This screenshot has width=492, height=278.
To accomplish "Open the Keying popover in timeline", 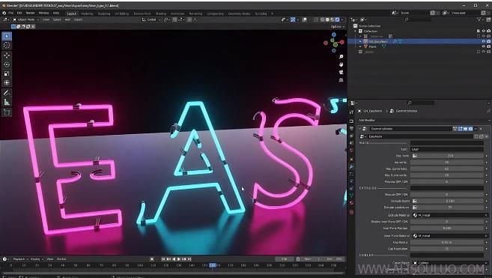I will point(37,259).
